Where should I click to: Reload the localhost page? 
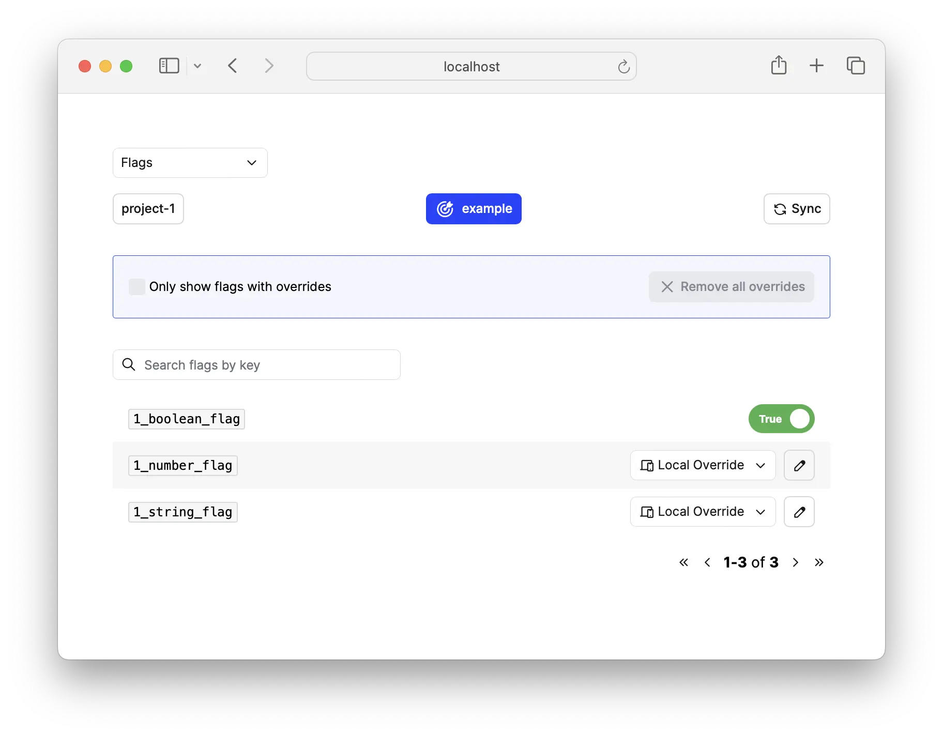click(x=623, y=67)
